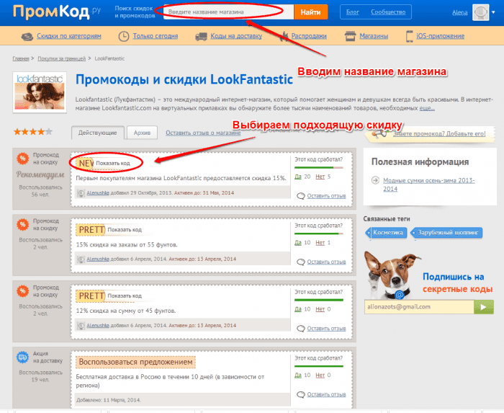This screenshot has width=504, height=413.
Task: Click the subscription email input field
Action: [x=419, y=307]
